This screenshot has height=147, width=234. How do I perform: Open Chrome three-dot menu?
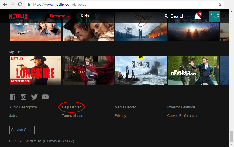(229, 4)
